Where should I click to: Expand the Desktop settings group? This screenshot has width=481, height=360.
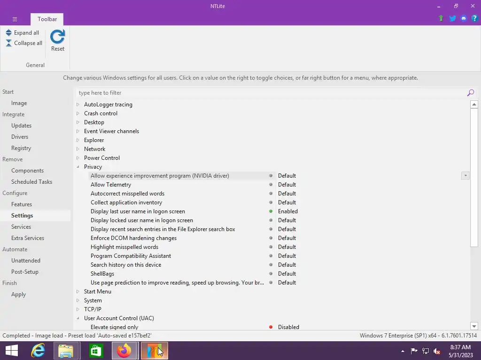click(x=78, y=122)
